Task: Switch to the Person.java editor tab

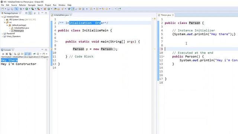Action: (x=166, y=15)
